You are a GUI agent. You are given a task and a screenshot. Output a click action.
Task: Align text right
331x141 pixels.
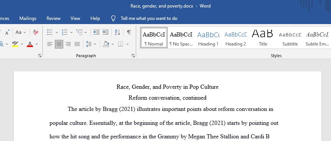[x=68, y=44]
